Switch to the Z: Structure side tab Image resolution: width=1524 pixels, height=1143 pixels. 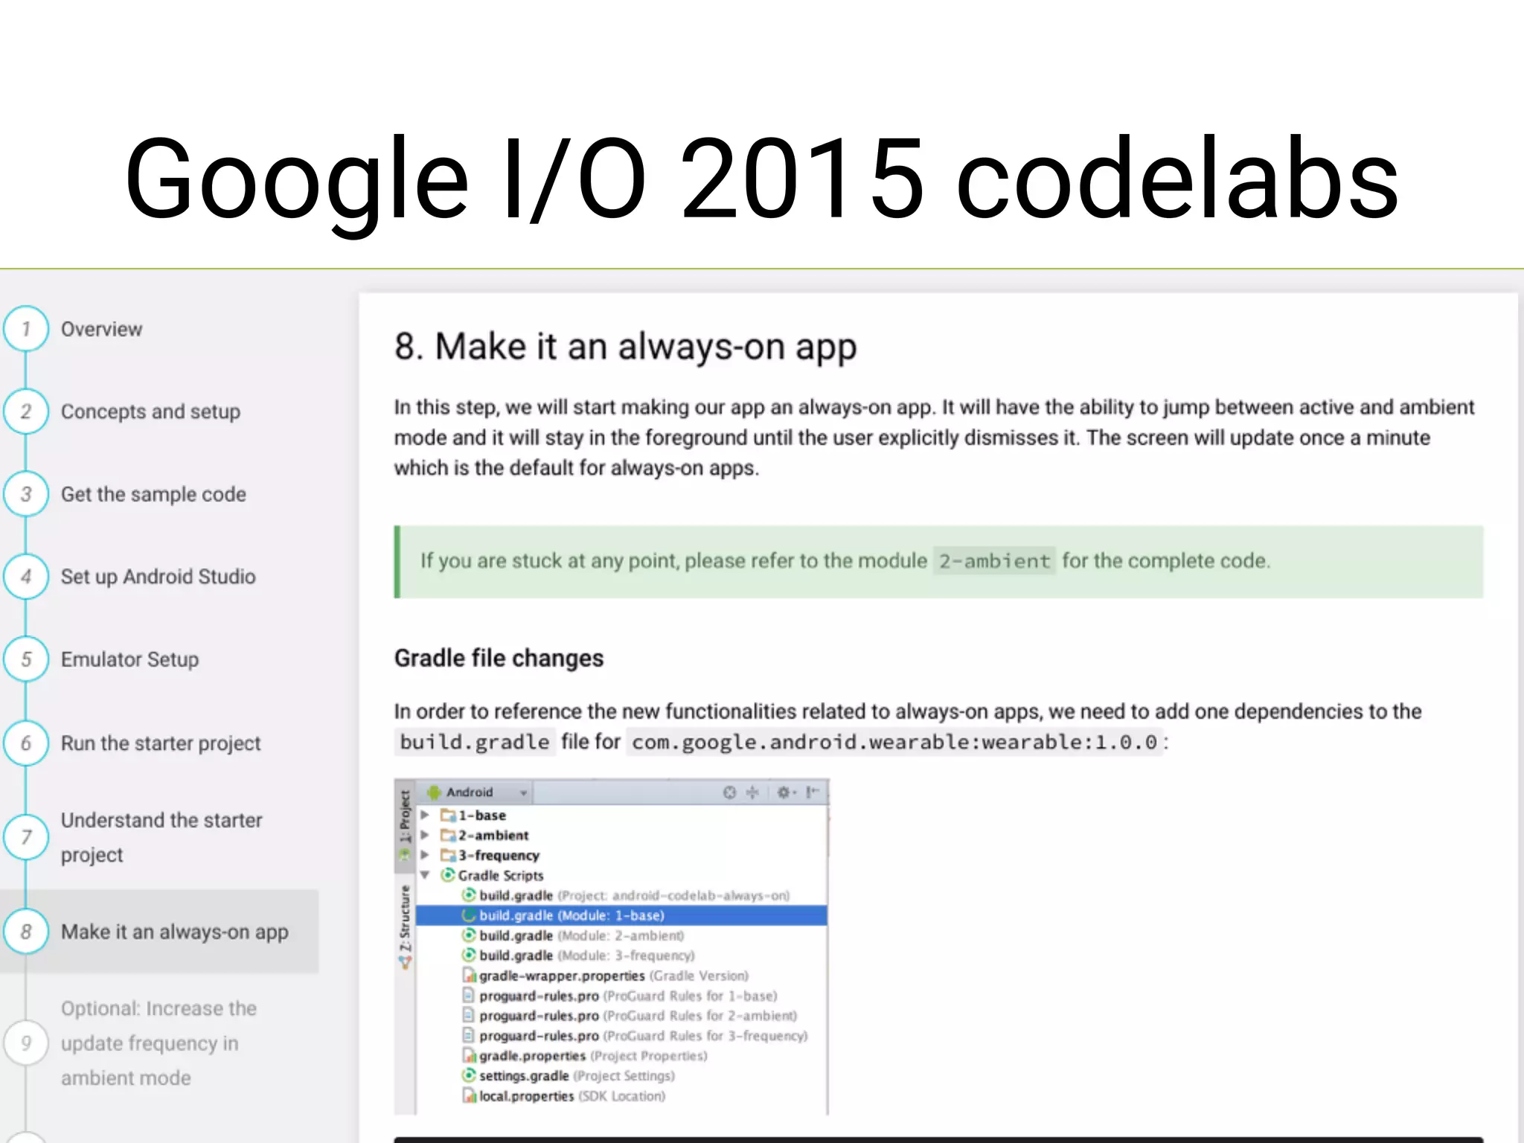click(x=405, y=926)
